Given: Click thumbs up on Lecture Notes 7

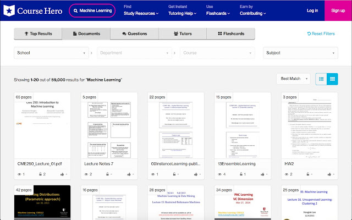Looking at the screenshot, I should (x=129, y=174).
